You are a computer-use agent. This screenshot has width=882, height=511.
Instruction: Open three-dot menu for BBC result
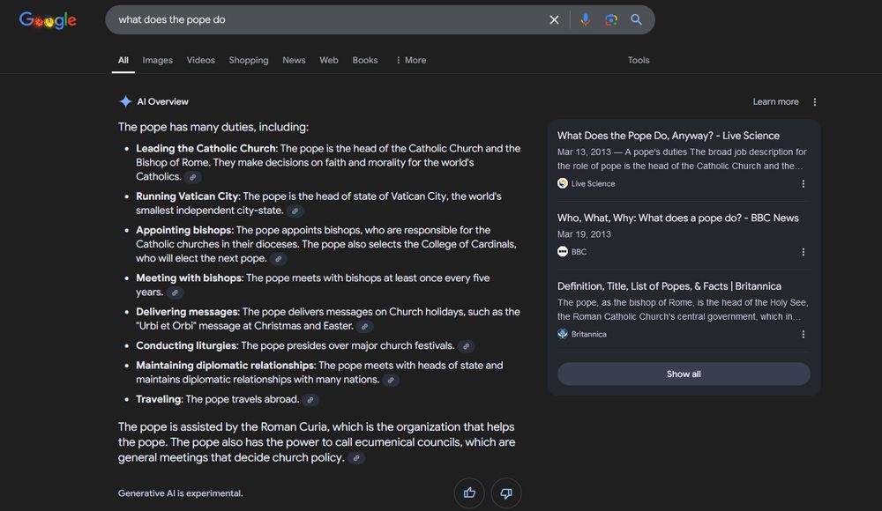(x=804, y=252)
